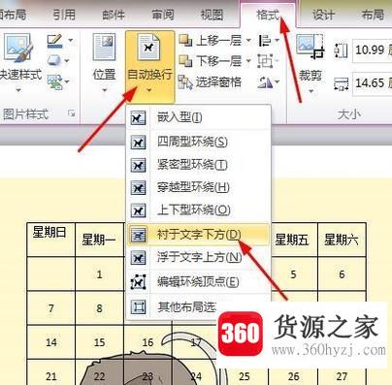The height and width of the screenshot is (385, 392).
Task: Open the 选择窗格 selection pane
Action: (211, 82)
